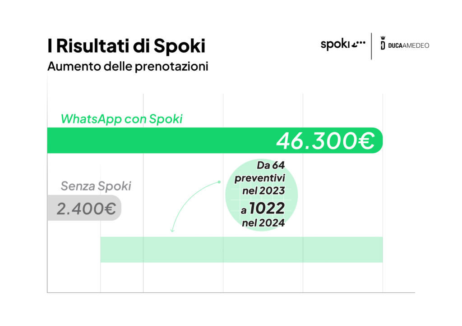
Task: Select the heading 'I Risultati di Spoki'
Action: point(126,46)
